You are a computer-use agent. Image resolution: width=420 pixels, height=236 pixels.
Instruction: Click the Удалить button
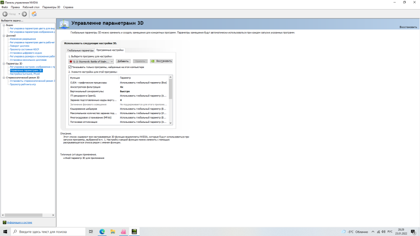[140, 61]
